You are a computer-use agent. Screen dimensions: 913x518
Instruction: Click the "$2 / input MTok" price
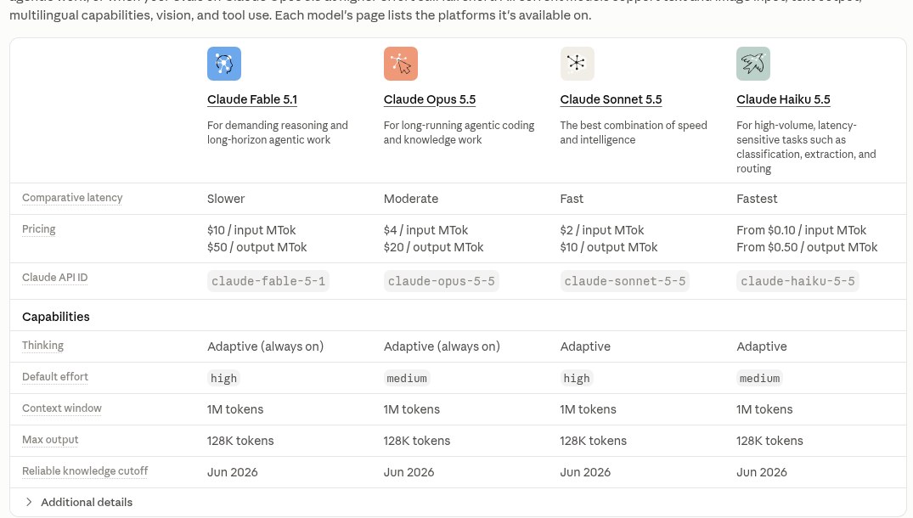click(x=602, y=230)
